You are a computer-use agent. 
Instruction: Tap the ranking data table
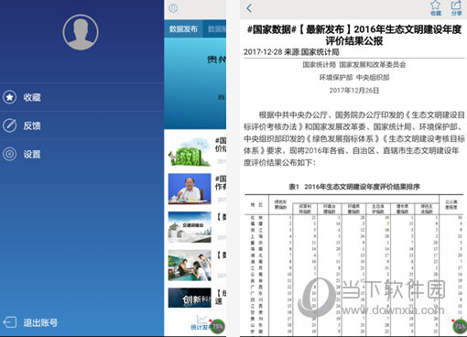coord(354,265)
